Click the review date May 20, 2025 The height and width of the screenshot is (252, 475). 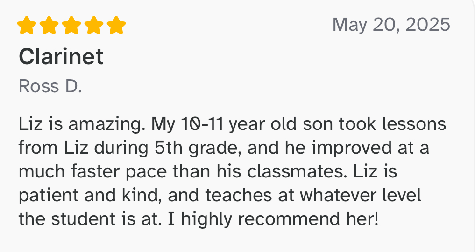(x=391, y=25)
